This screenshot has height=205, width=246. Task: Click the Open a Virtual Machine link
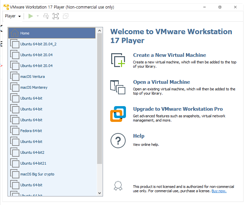coord(161,82)
